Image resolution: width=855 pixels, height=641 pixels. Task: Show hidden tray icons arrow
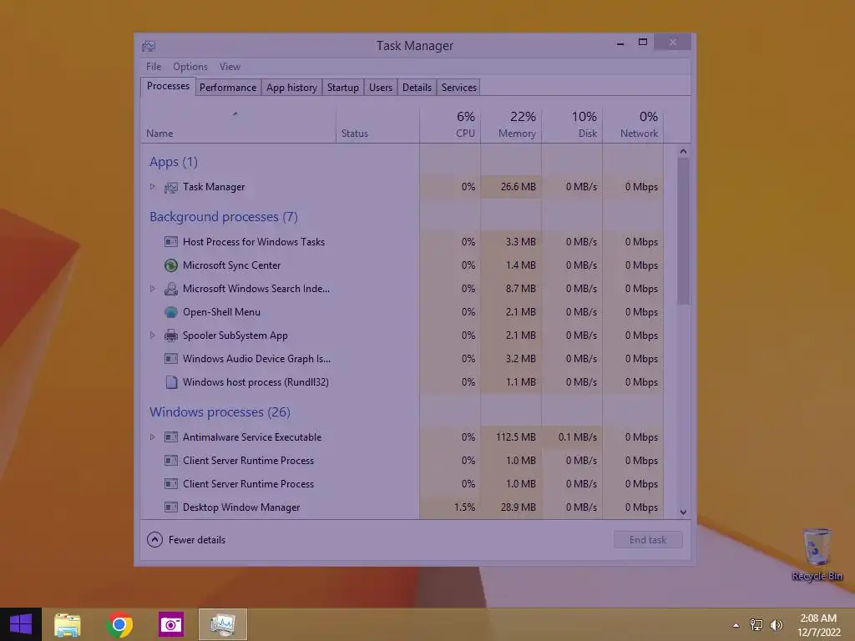tap(736, 625)
